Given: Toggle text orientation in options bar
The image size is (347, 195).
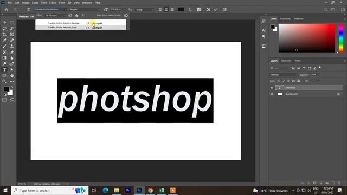Looking at the screenshot, I should coord(28,10).
